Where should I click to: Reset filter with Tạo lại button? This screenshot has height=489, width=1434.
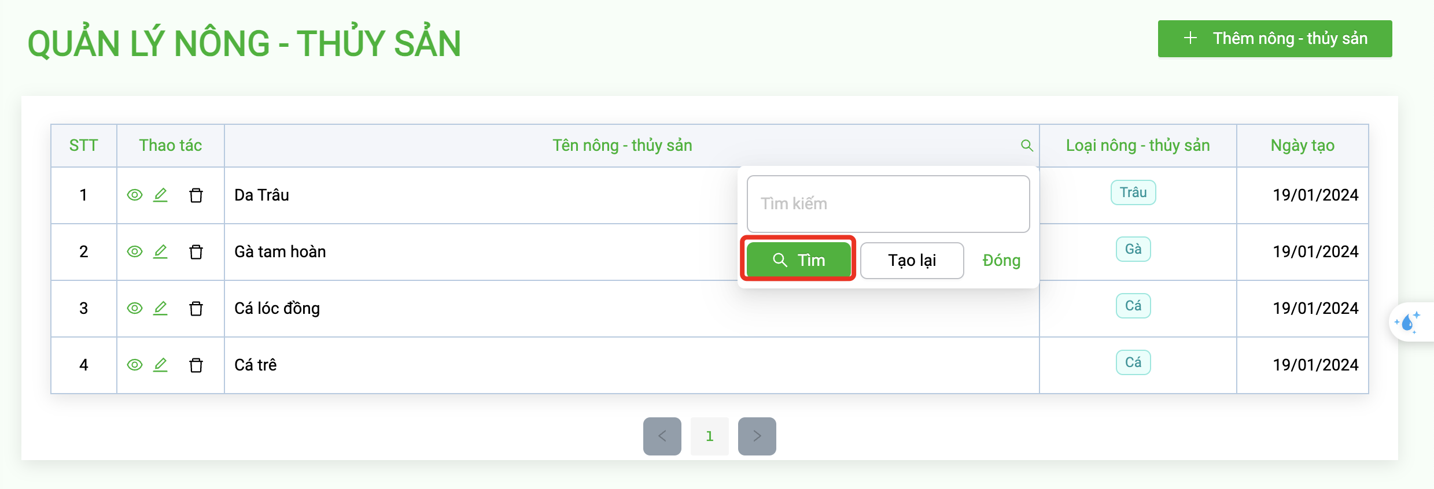912,260
